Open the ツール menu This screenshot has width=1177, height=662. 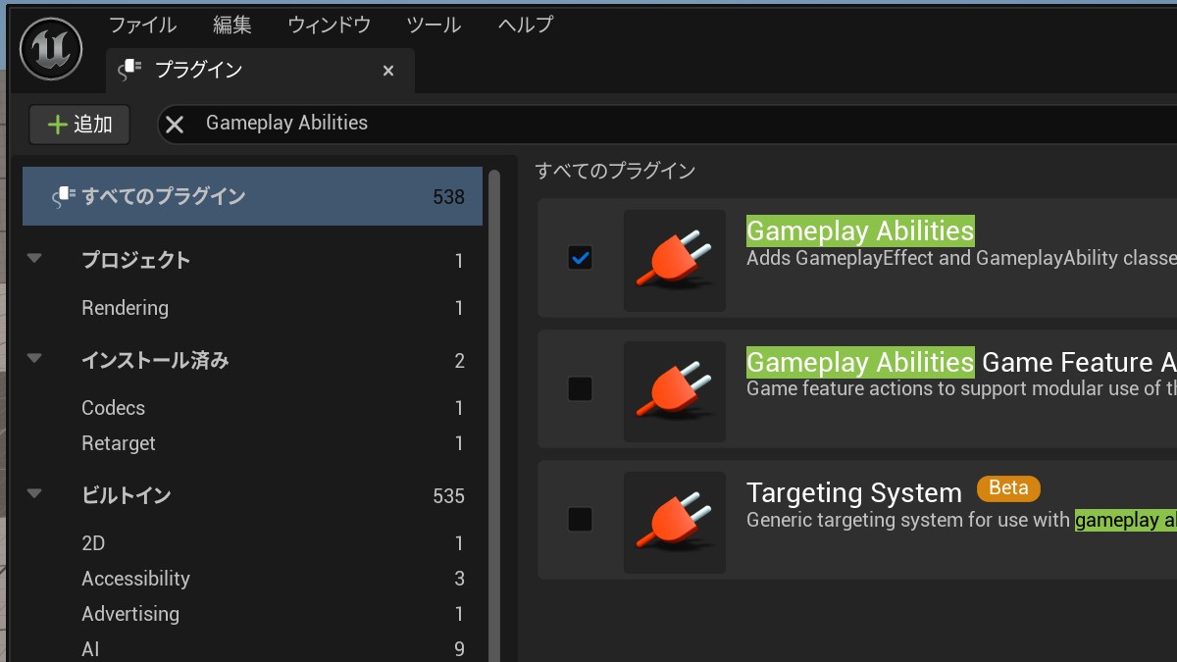tap(434, 25)
